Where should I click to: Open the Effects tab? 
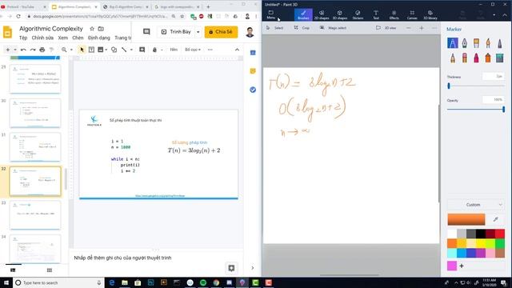click(394, 14)
